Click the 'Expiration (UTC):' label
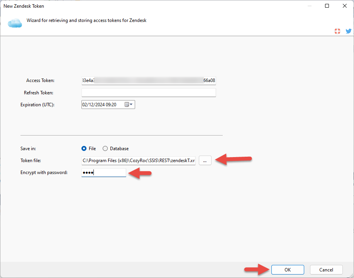 37,105
